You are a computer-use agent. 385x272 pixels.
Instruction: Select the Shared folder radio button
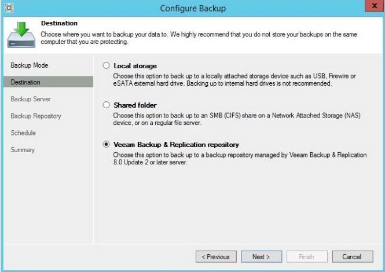106,105
